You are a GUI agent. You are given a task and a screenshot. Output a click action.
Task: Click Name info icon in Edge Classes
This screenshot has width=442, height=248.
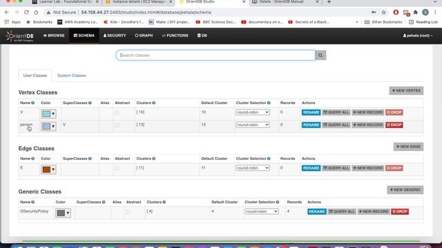tap(33, 158)
